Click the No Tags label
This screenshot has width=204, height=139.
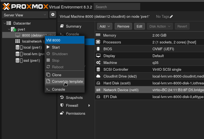[x=162, y=16]
